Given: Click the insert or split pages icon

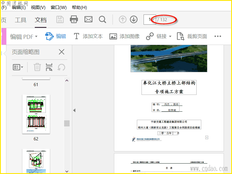Looking at the screenshot, I should [x=49, y=67].
